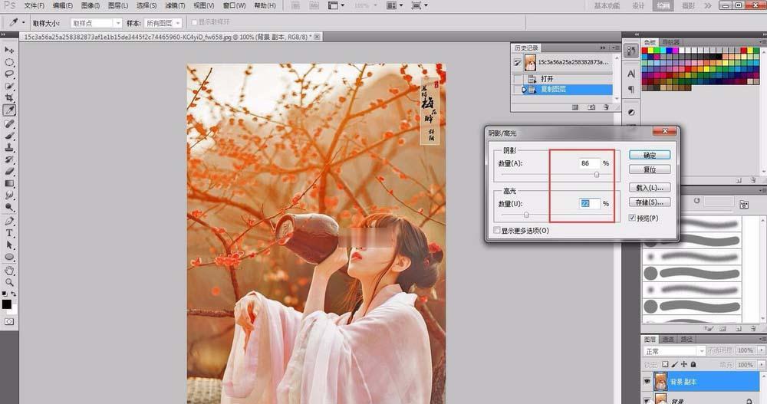This screenshot has height=404, width=767.
Task: Hide the 背景 副本 layer via eye icon
Action: pos(647,381)
